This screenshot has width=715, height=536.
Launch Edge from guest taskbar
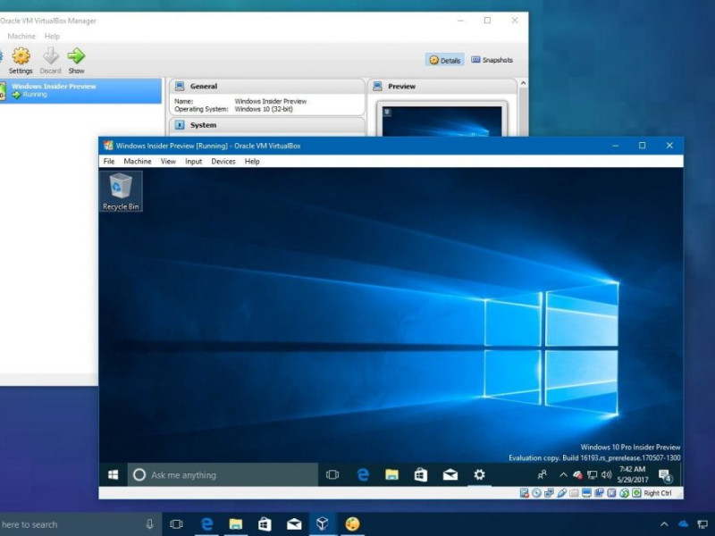click(363, 475)
